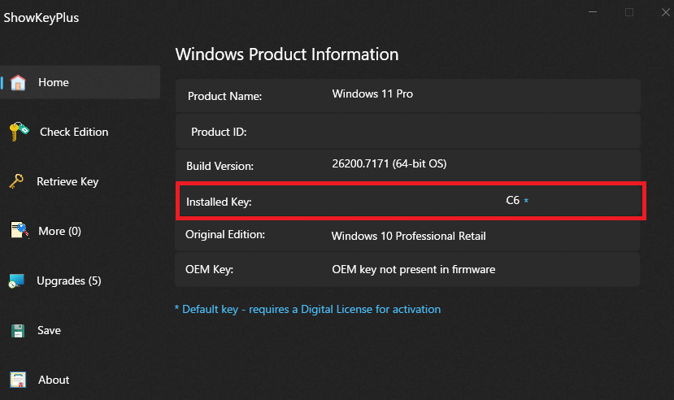
Task: Select the "More (0)" sidebar text label
Action: [59, 232]
